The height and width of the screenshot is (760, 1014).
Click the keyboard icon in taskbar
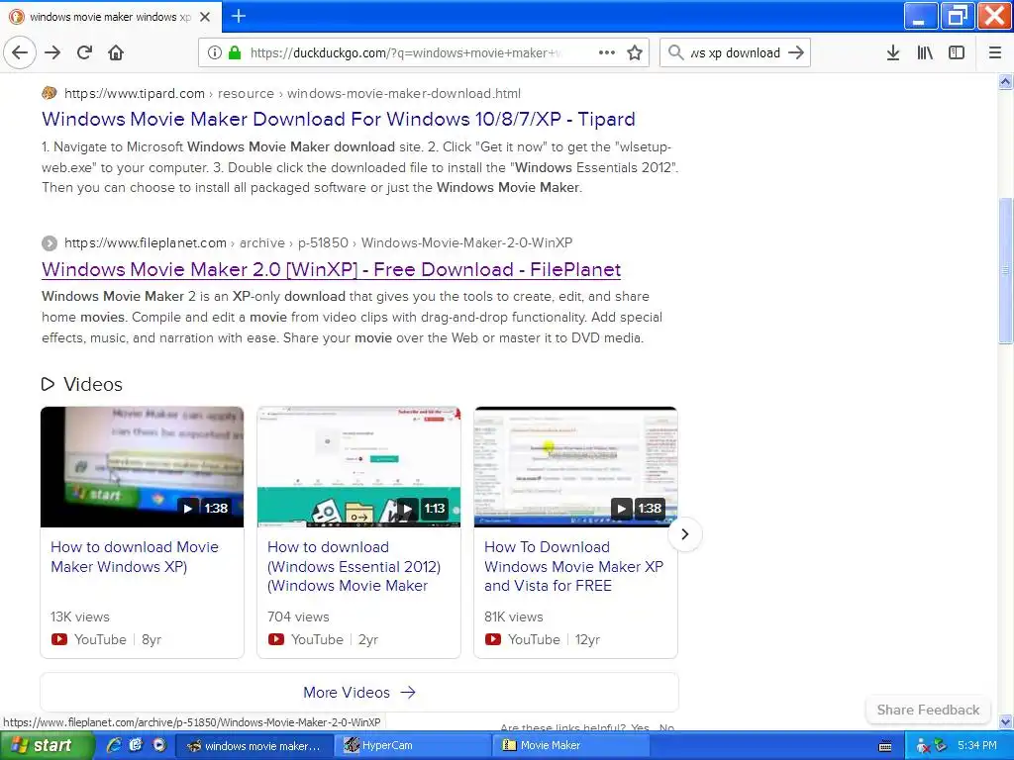click(x=885, y=746)
